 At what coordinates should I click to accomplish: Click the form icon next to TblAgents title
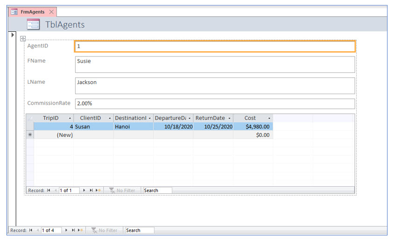coord(33,24)
